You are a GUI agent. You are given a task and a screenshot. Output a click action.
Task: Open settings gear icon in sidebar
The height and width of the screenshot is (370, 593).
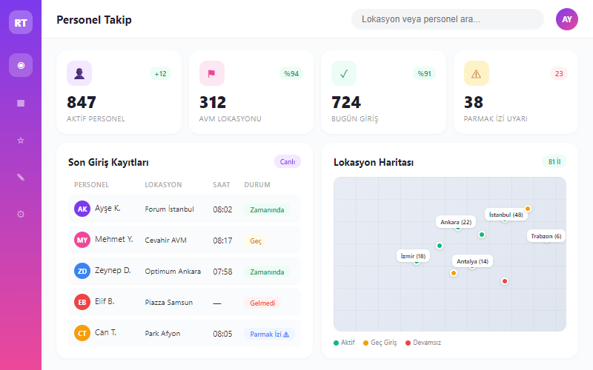tap(21, 214)
